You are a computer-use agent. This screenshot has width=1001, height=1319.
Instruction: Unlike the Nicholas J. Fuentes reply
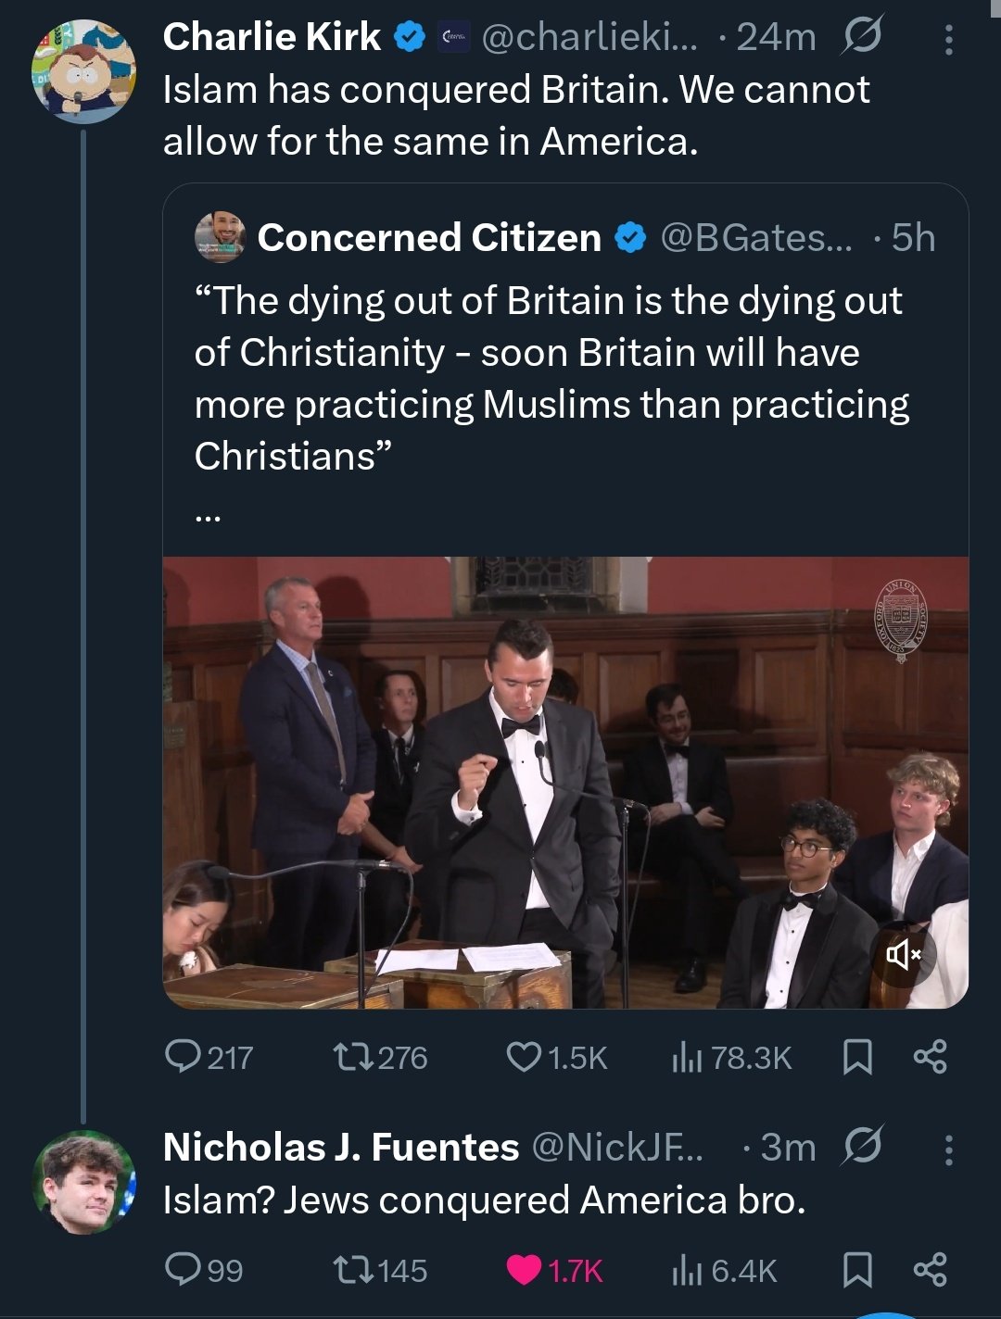point(525,1270)
